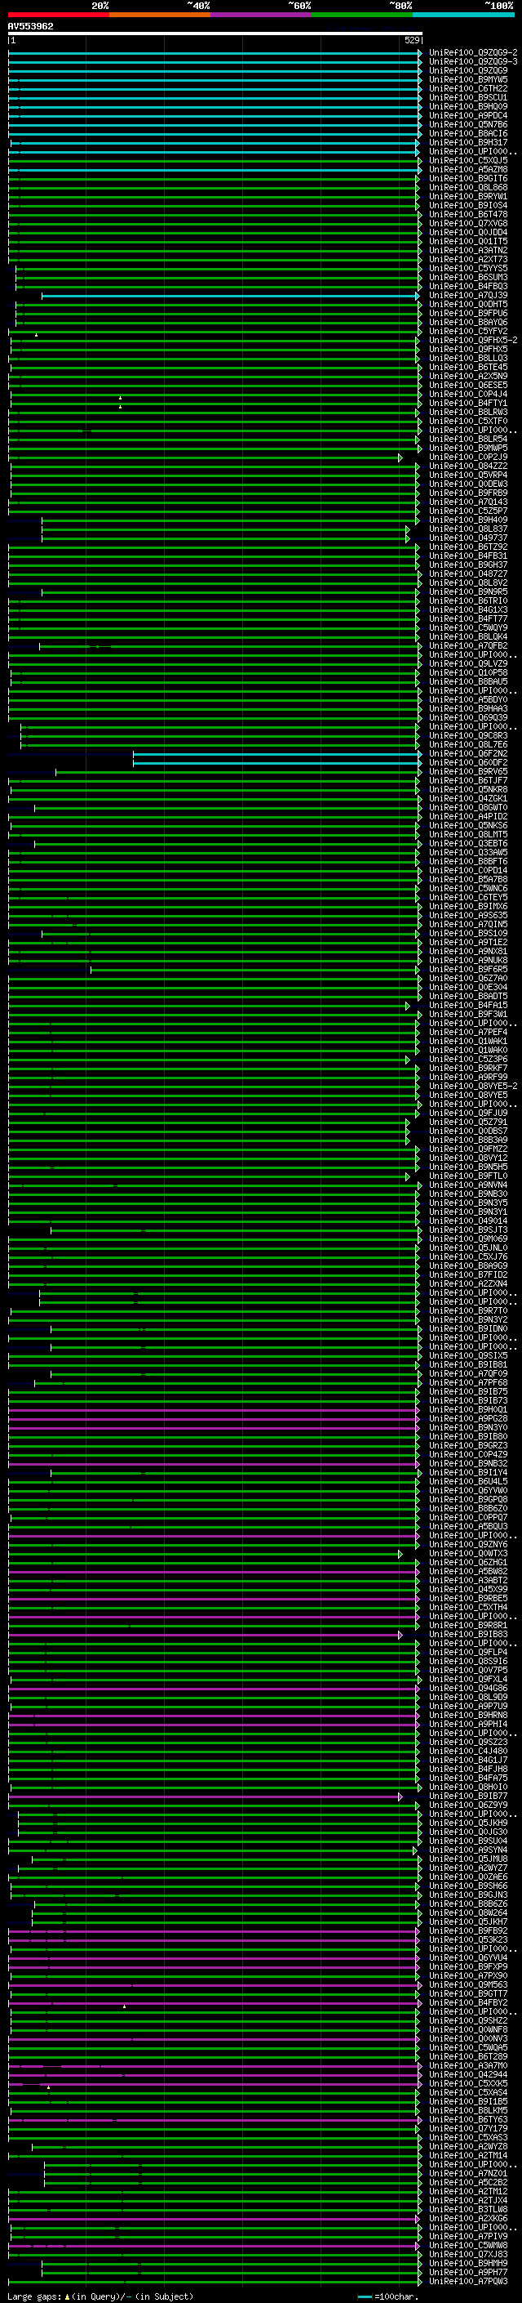The width and height of the screenshot is (522, 2303).
Task: Select label UniRef100_Q8VYE5-2
Action: point(473,1087)
